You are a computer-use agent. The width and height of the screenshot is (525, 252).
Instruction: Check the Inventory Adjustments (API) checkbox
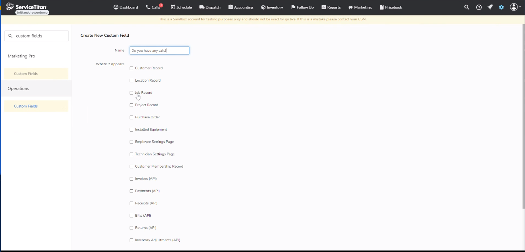(132, 240)
